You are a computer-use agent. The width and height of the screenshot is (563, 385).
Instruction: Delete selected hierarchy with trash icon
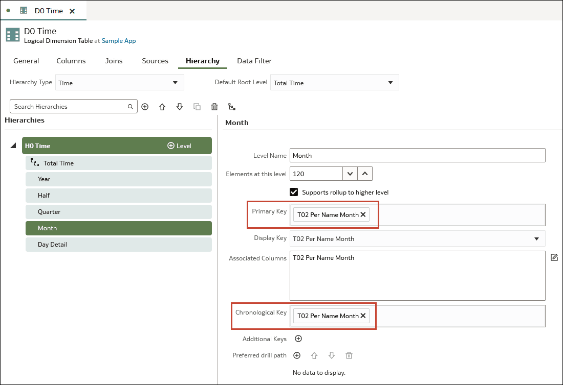coord(214,107)
